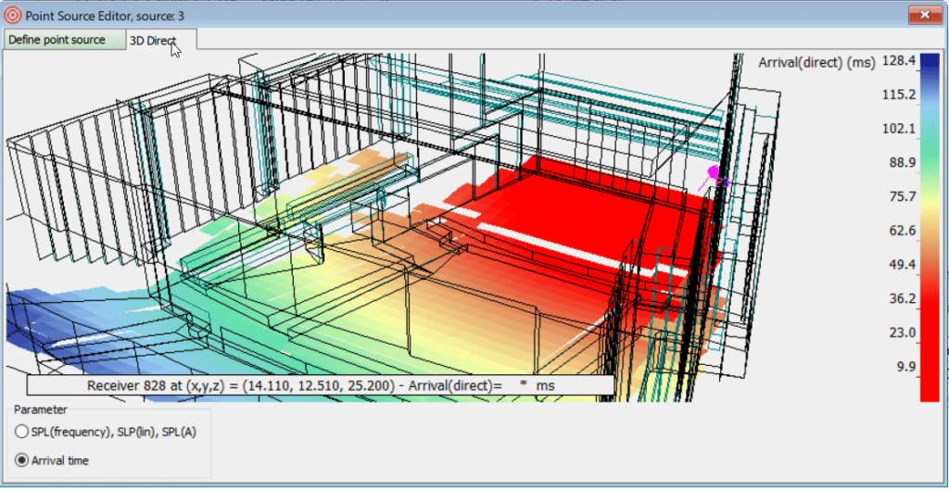Close the Point Source Editor window

924,13
